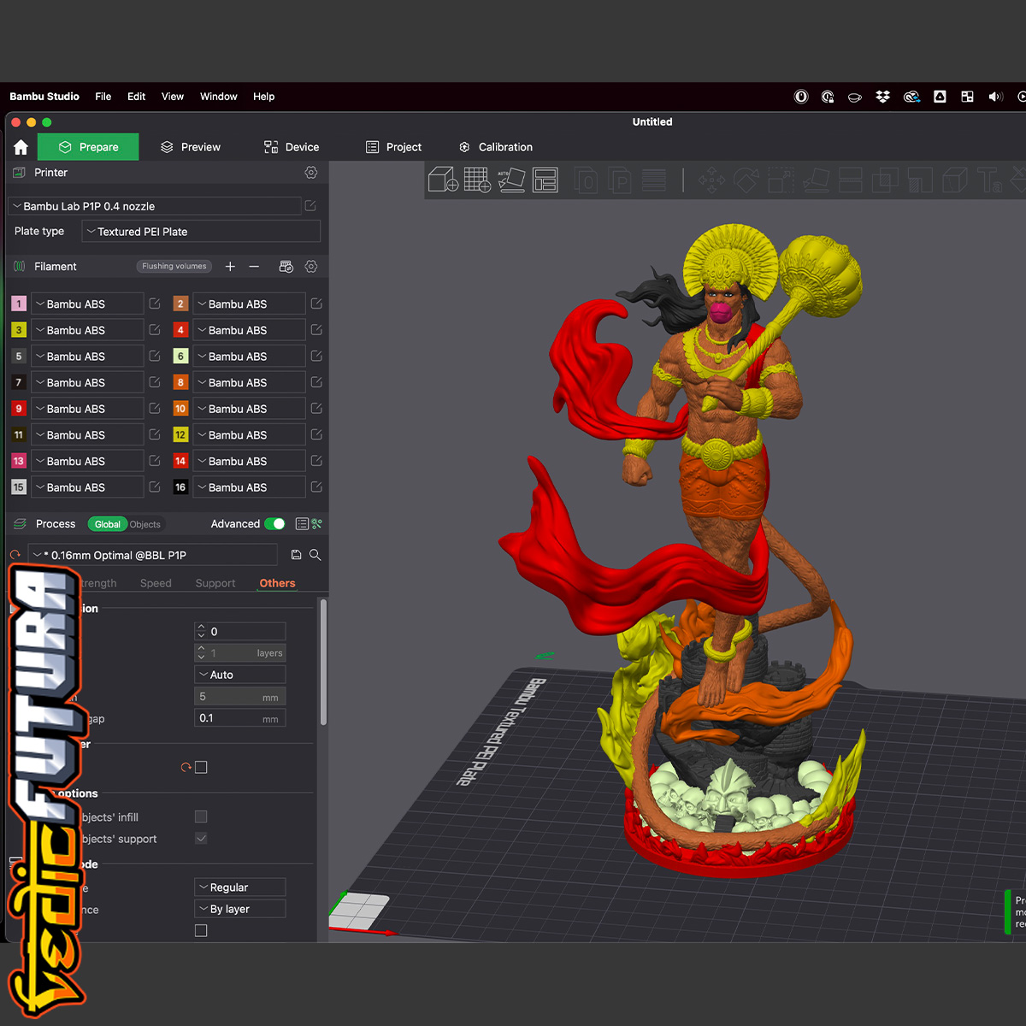Toggle the objects' support checkbox
Screen dimensions: 1026x1026
(x=201, y=839)
